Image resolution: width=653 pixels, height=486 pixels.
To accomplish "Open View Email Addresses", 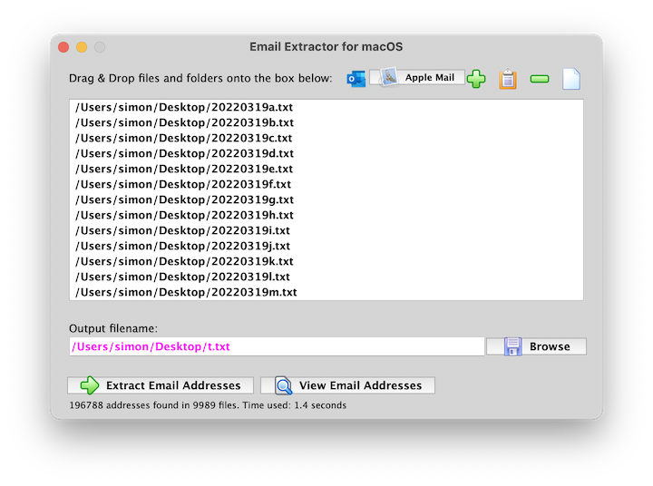I will point(347,385).
